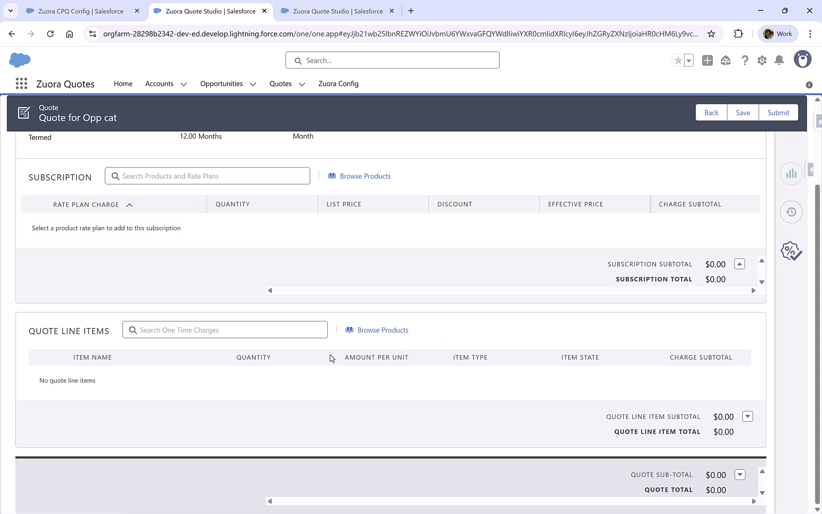Open the Home menu item
This screenshot has width=822, height=514.
click(123, 83)
